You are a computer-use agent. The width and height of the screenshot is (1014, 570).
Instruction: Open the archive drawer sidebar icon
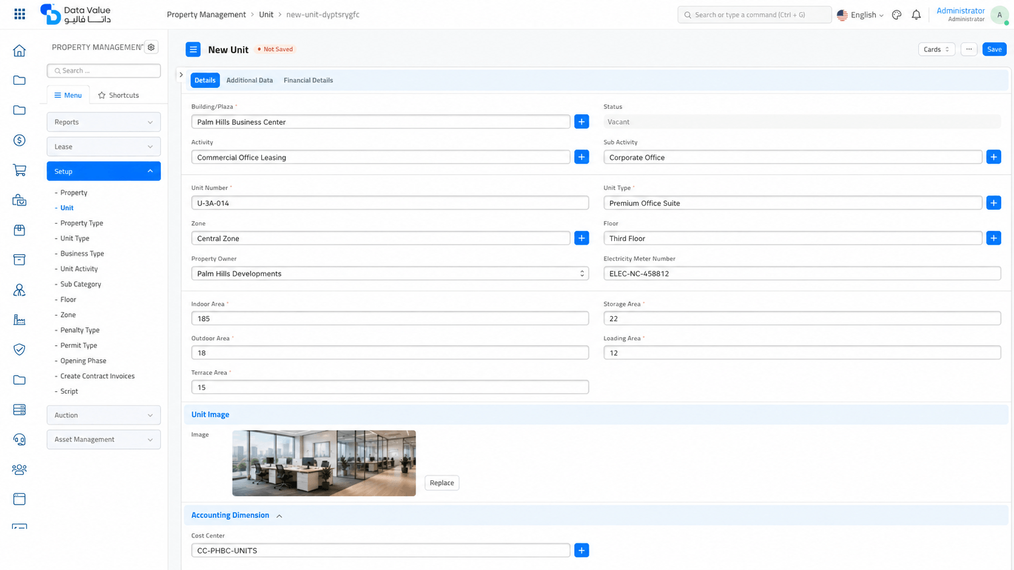(x=19, y=260)
